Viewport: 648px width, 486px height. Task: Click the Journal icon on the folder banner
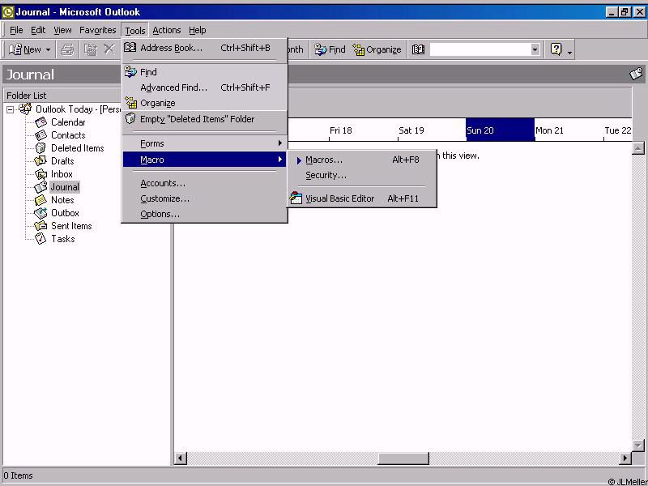(636, 75)
